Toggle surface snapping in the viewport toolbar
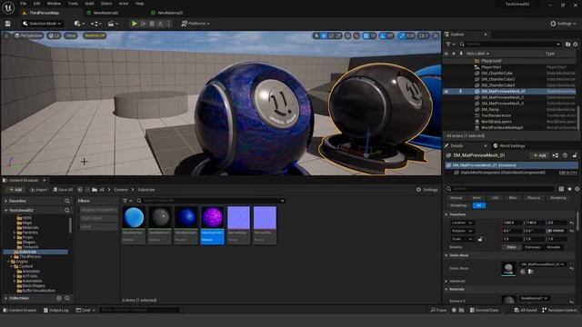Viewport: 582px width, 327px height. click(356, 35)
